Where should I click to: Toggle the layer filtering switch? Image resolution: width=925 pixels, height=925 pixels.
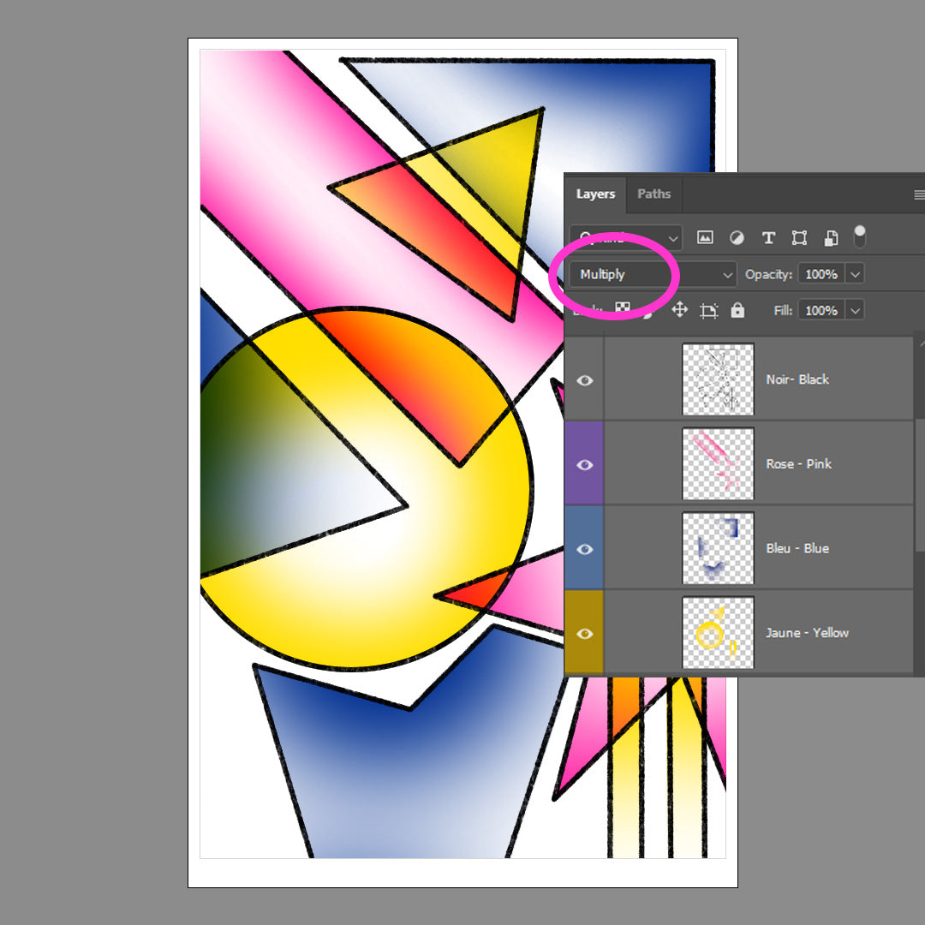[x=860, y=236]
